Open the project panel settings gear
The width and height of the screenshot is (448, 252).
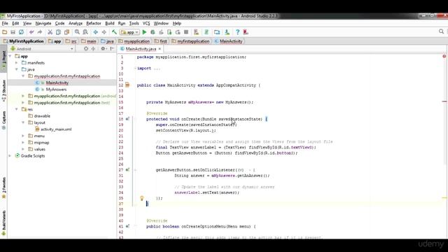click(x=103, y=49)
